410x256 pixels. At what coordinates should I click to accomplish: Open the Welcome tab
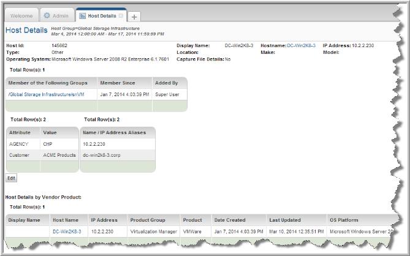pyautogui.click(x=21, y=15)
